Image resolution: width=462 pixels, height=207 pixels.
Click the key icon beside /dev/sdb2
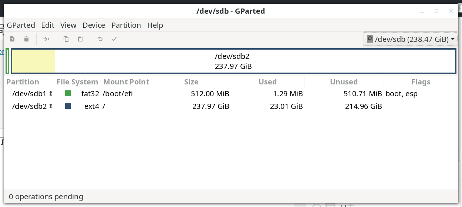(51, 106)
